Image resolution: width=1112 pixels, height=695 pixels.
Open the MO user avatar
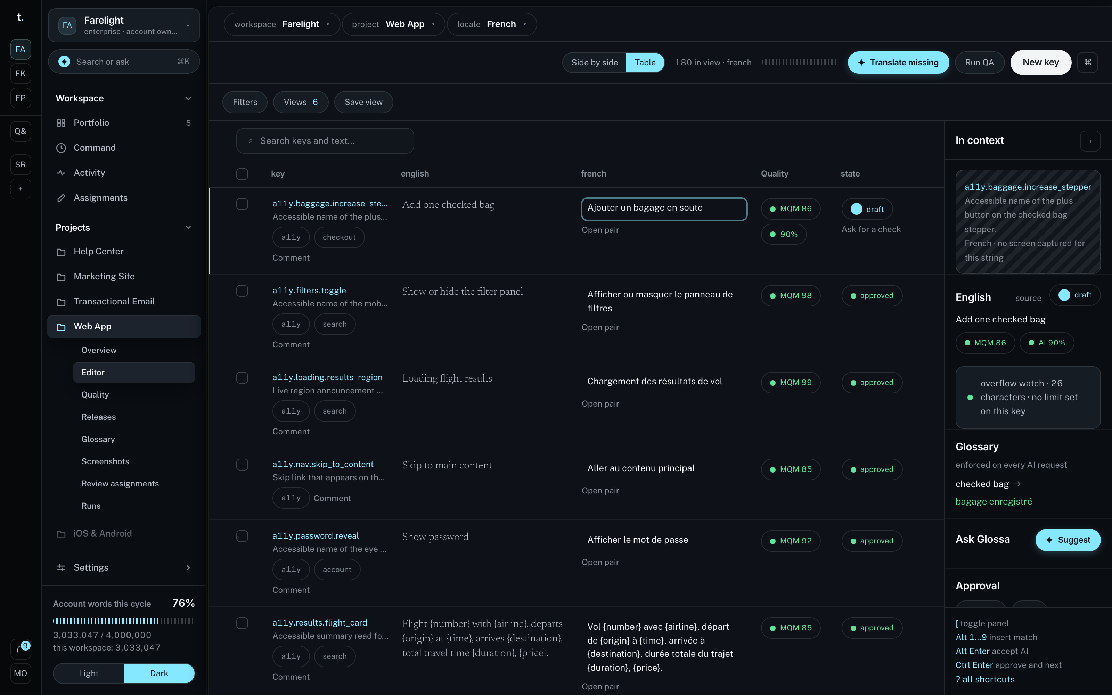point(21,673)
